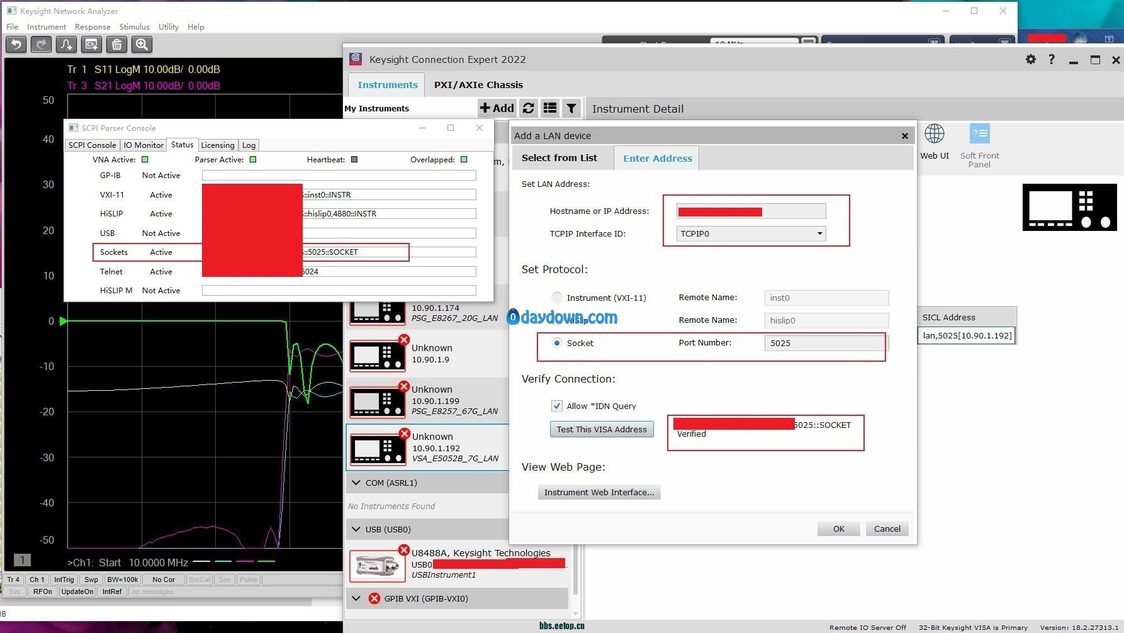Switch to PXI/AXIe Chassis tab
The width and height of the screenshot is (1124, 633).
(x=478, y=85)
